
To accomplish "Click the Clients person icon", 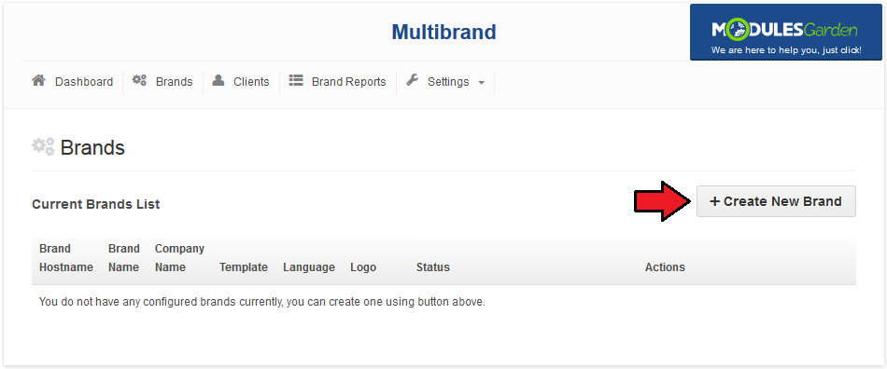I will tap(218, 80).
